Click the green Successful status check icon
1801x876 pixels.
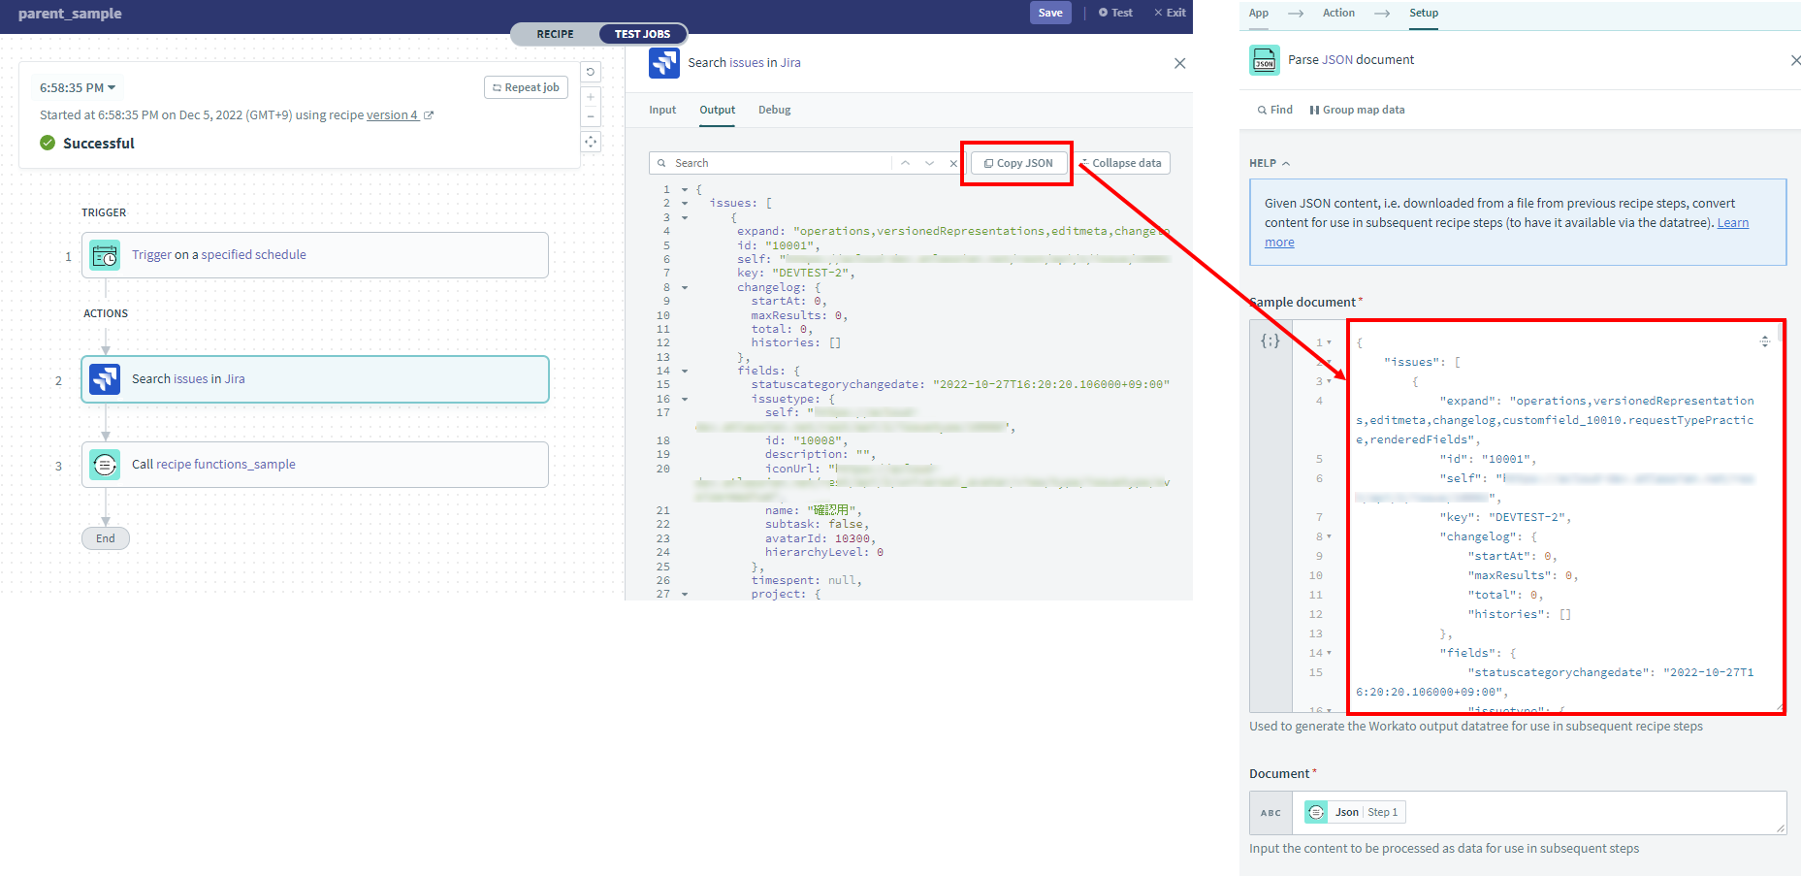(48, 143)
